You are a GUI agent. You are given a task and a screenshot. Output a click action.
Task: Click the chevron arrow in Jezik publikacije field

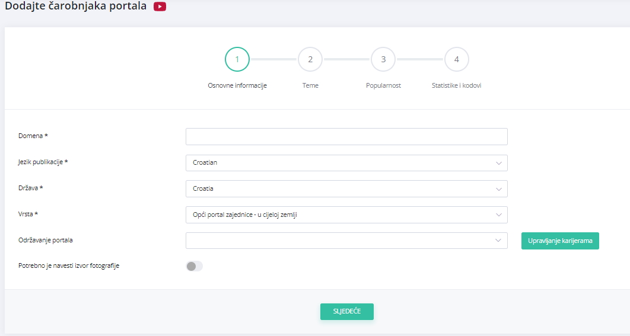[x=498, y=163]
